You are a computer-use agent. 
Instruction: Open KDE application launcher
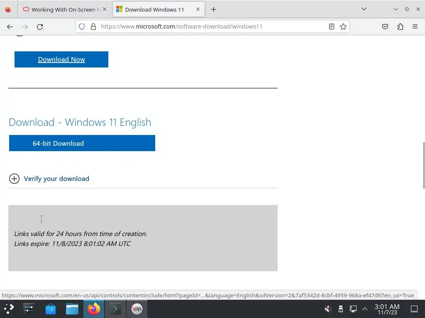9,309
